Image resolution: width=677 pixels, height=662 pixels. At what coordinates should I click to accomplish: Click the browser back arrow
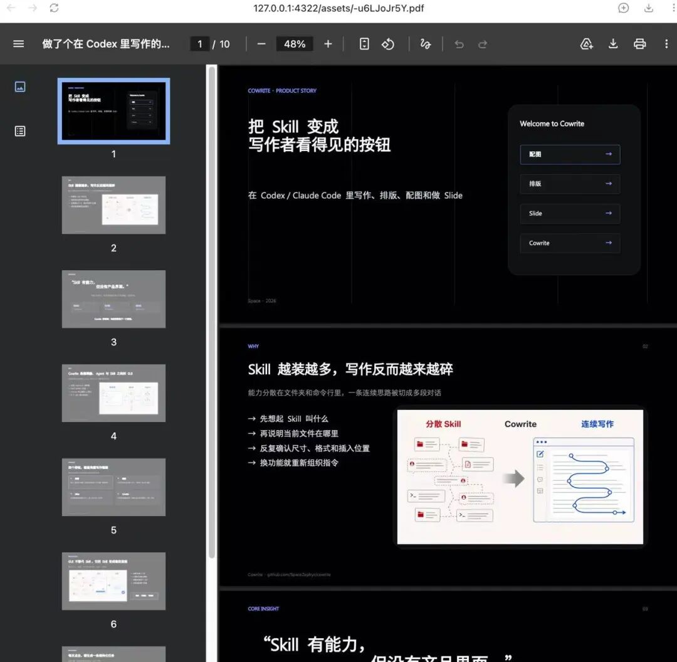tap(11, 8)
